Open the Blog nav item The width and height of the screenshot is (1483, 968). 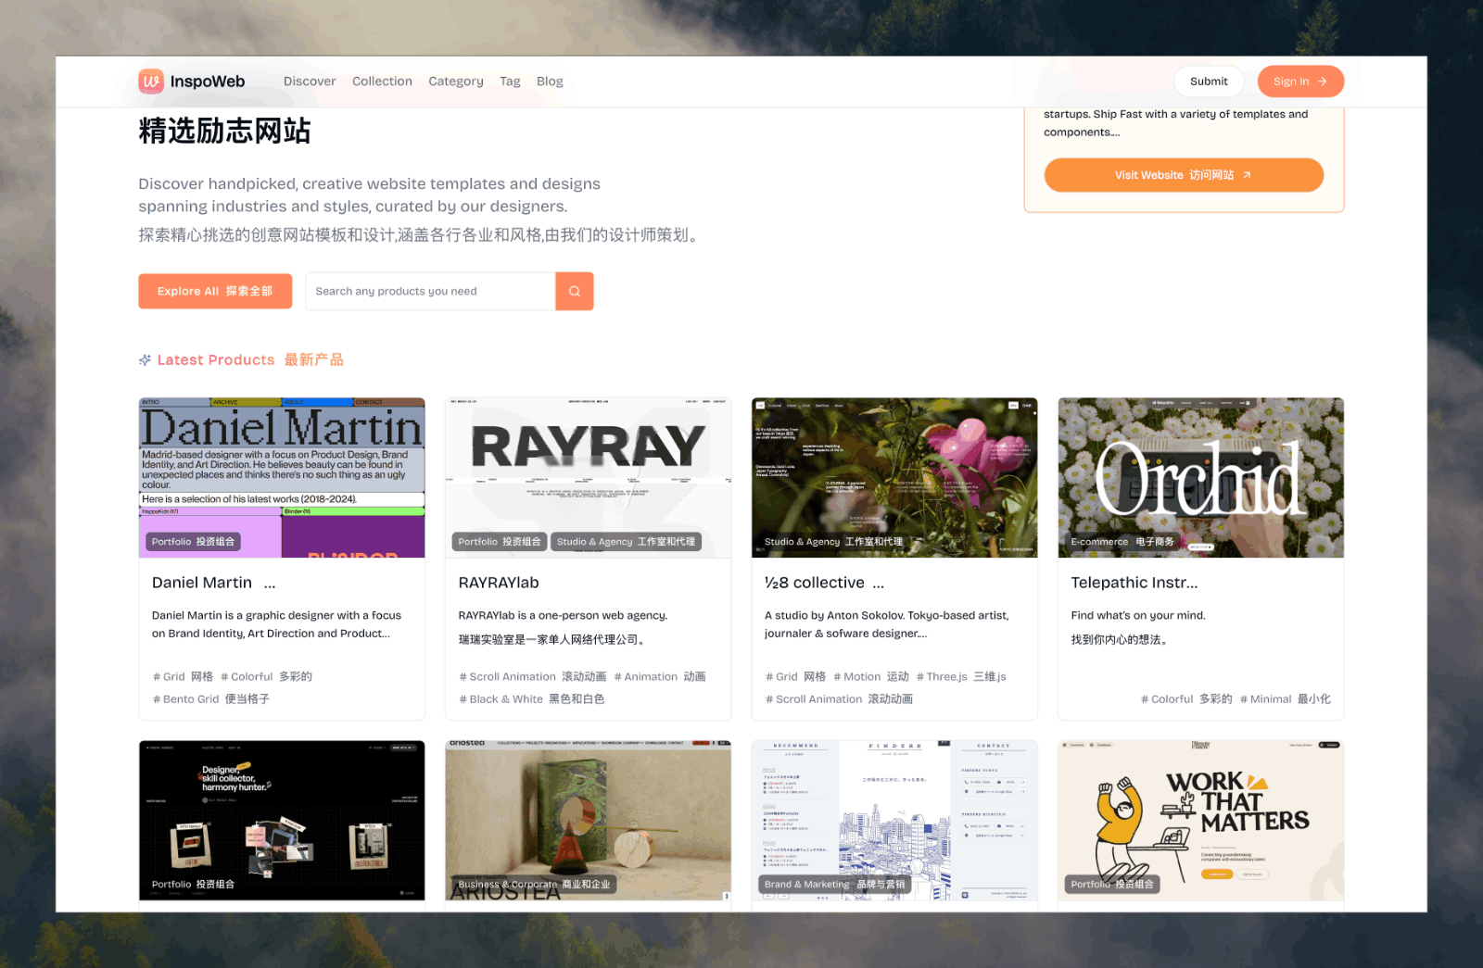tap(550, 82)
